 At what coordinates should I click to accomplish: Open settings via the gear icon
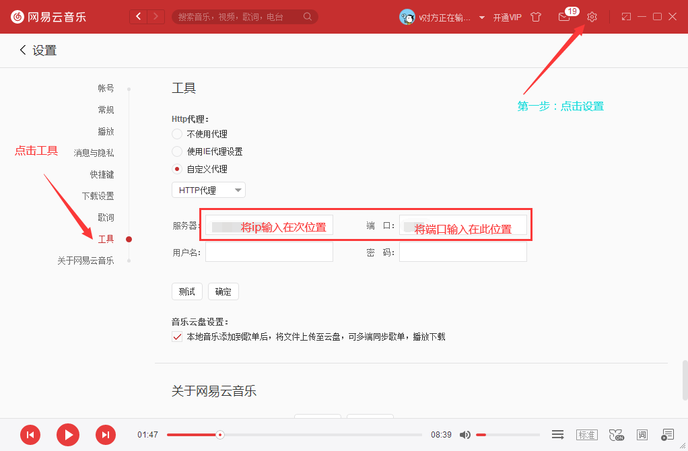(592, 17)
